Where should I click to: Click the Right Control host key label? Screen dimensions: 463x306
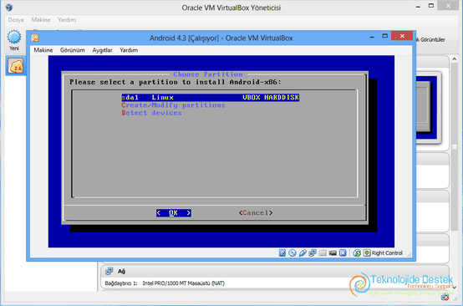click(x=387, y=253)
